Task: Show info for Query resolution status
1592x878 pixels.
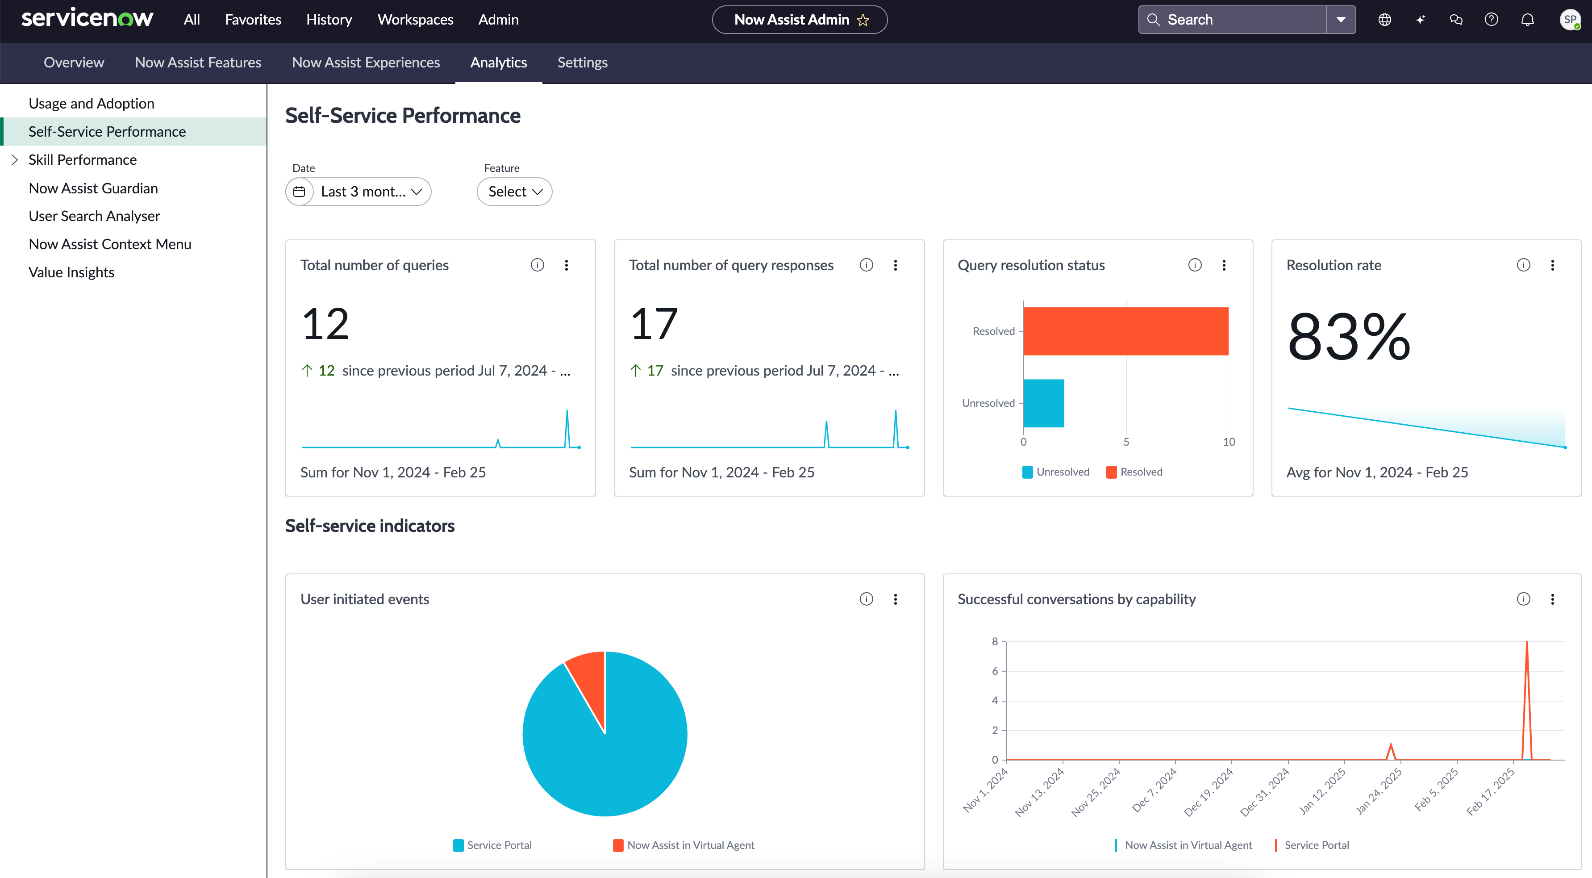Action: pyautogui.click(x=1195, y=265)
